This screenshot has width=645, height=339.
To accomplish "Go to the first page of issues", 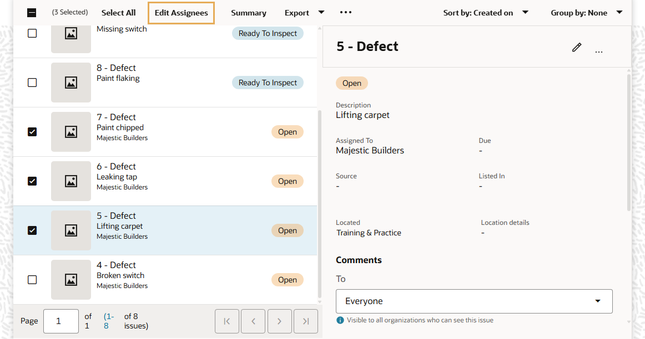I will (226, 321).
